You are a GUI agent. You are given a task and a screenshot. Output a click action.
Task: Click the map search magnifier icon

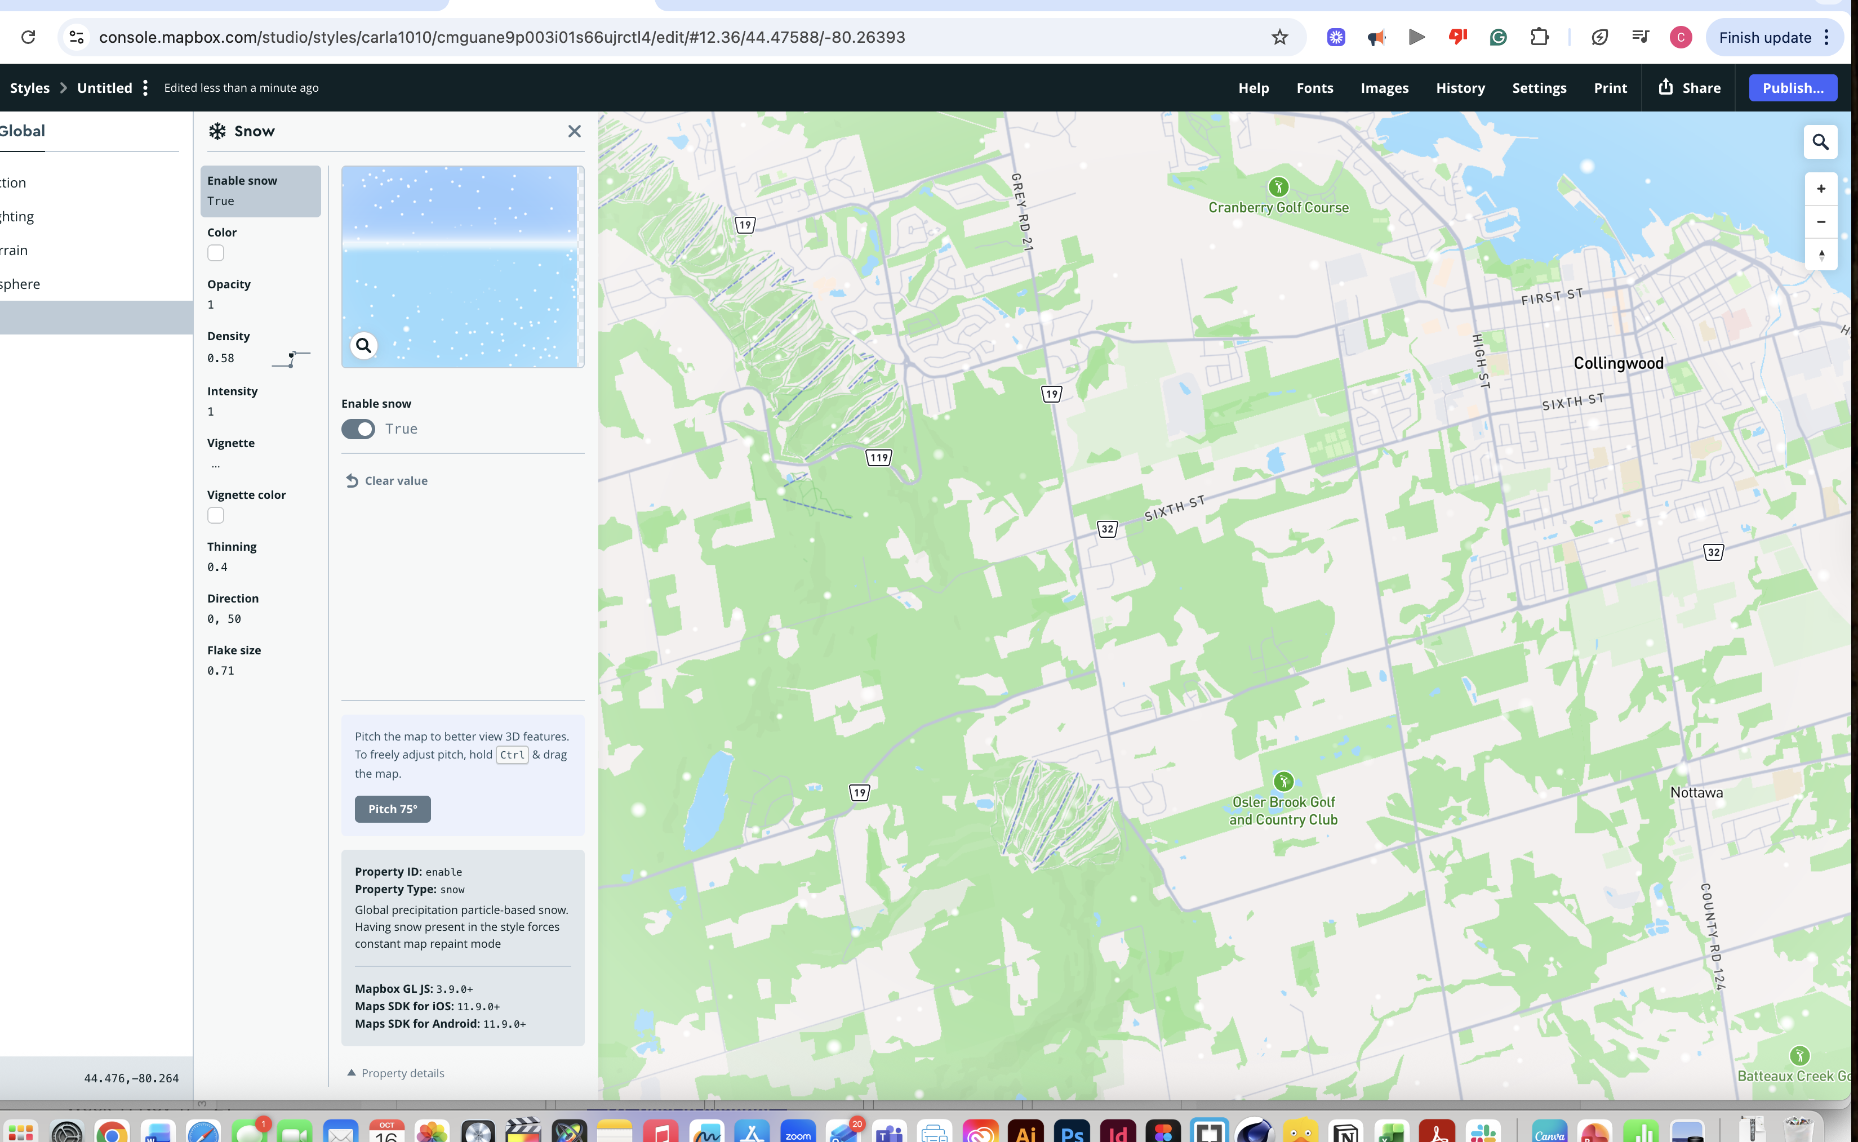pos(1820,142)
